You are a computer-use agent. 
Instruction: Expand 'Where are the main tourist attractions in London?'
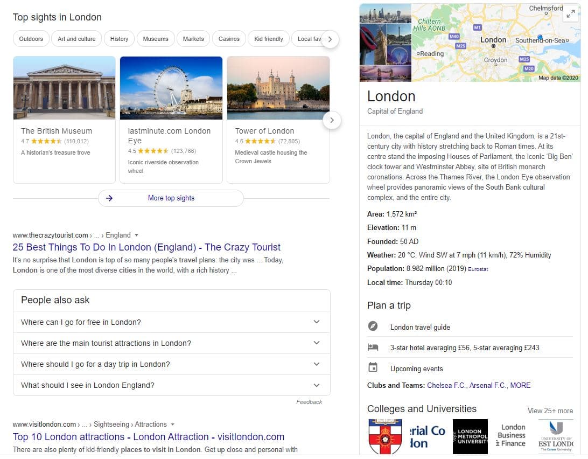click(172, 343)
